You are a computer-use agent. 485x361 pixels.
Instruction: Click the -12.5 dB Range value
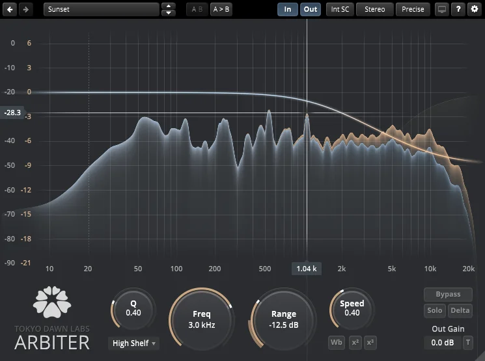click(x=284, y=325)
